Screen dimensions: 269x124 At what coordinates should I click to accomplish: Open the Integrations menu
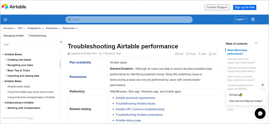[35, 28]
